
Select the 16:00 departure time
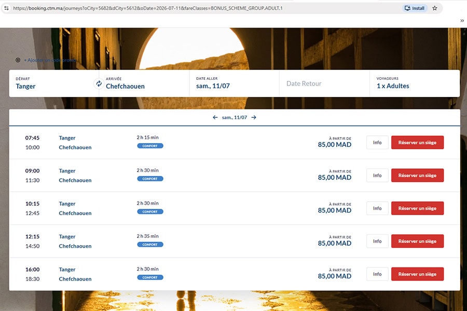point(32,270)
